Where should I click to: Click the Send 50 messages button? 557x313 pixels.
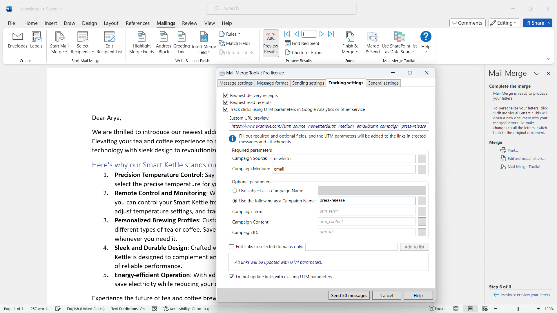349,295
